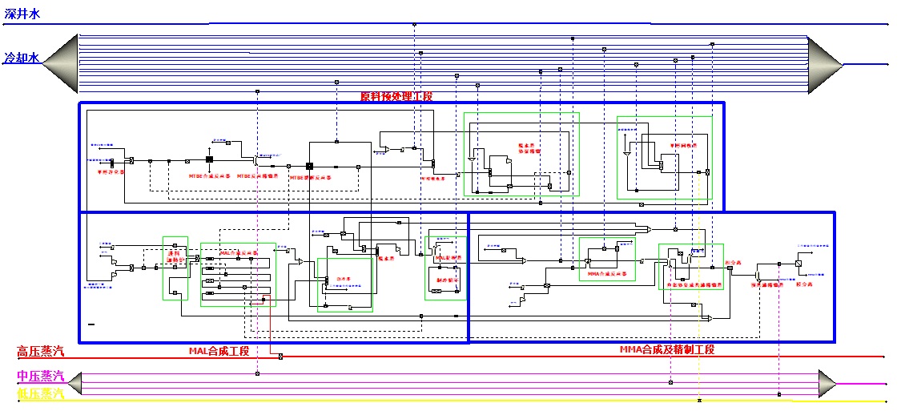Click the triangle mixer at the MMA section bottom right
The image size is (905, 411).
[x=710, y=318]
